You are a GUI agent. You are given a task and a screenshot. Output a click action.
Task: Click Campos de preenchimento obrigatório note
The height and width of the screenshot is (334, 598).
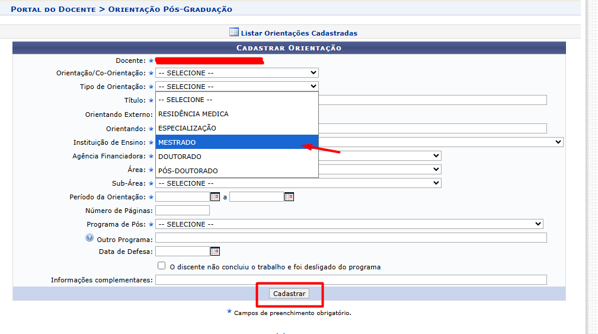point(293,313)
